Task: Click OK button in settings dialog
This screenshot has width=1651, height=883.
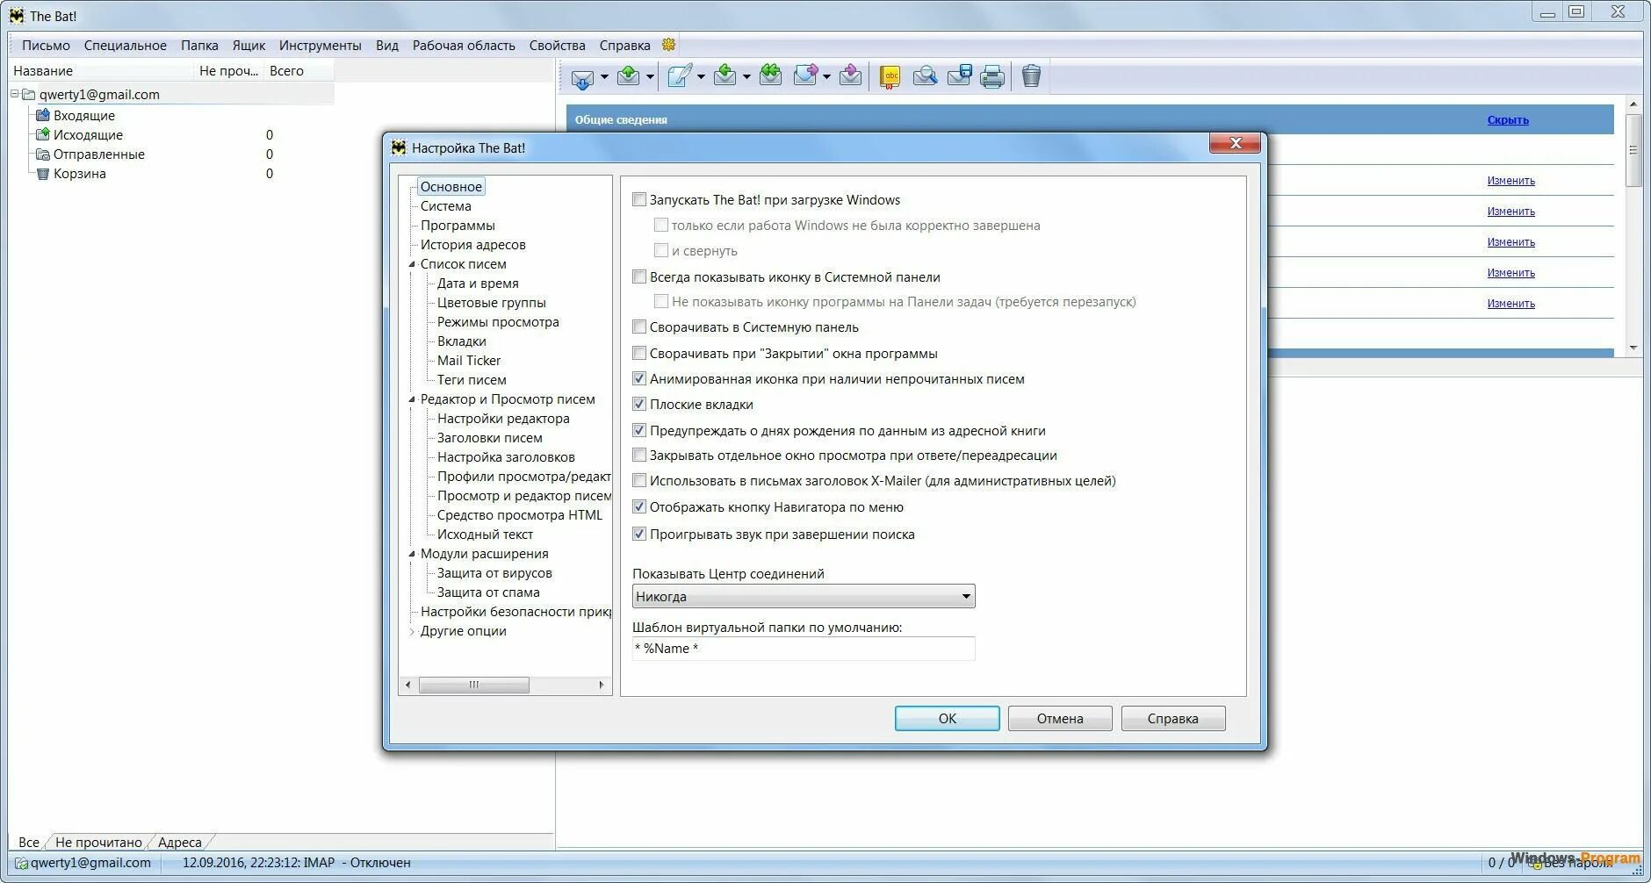Action: 947,718
